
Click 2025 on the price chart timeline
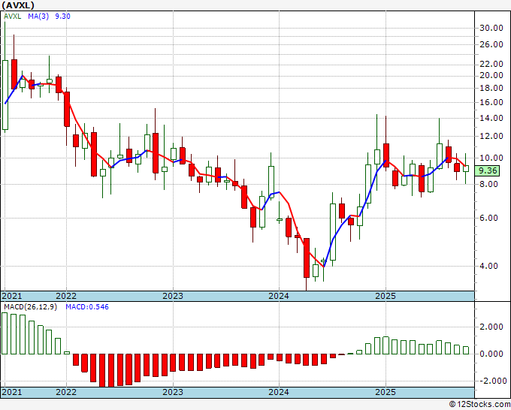pos(385,296)
